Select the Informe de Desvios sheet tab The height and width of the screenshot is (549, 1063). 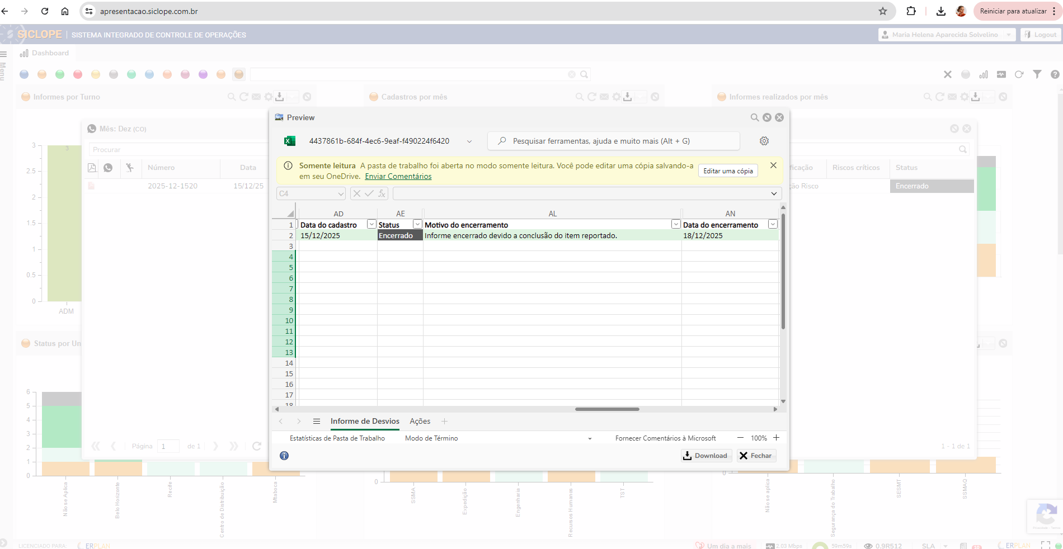365,422
